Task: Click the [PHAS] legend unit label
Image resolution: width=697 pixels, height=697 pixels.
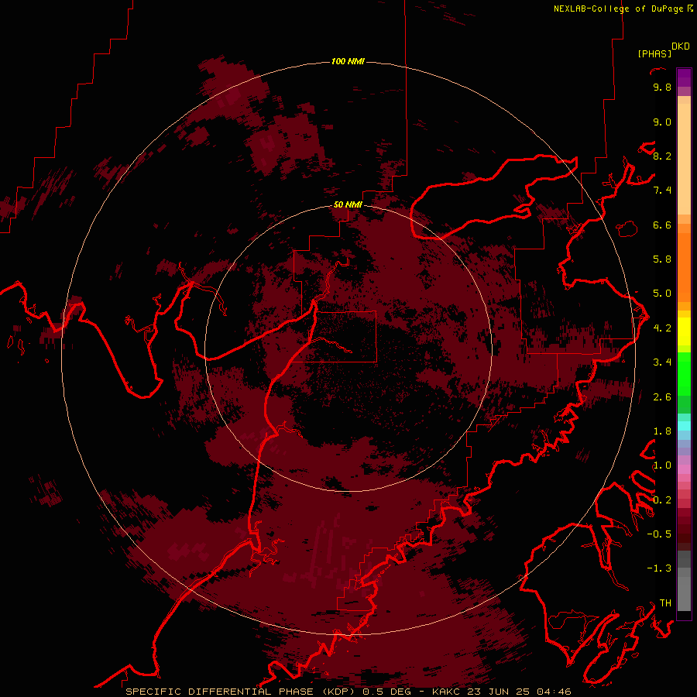Action: 654,54
